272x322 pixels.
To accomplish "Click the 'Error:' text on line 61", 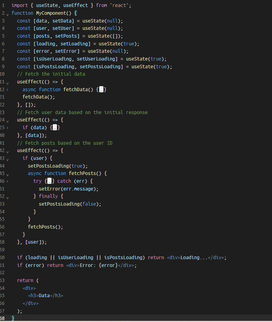I will [88, 265].
